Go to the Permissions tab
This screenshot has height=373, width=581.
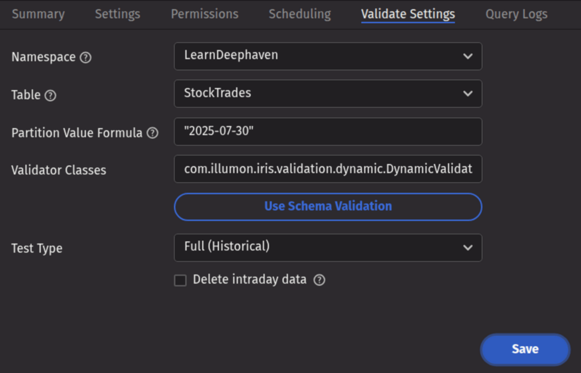click(x=204, y=14)
